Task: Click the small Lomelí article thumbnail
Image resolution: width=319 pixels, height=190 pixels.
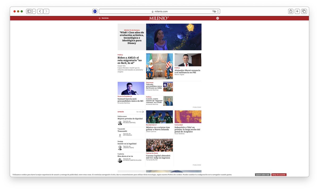Action: (x=168, y=101)
